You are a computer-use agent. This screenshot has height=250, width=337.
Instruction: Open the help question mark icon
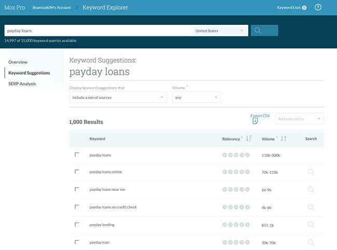click(318, 7)
